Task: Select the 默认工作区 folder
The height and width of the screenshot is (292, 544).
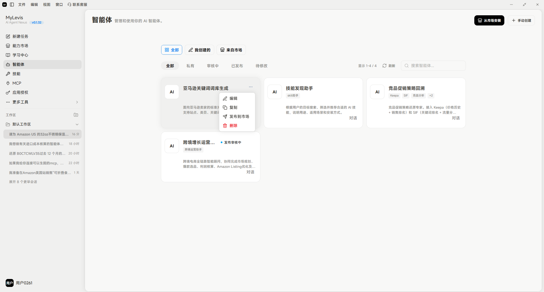Action: coord(42,124)
